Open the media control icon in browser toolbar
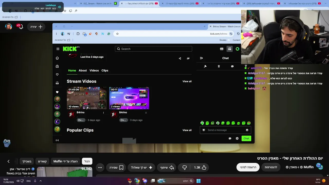The image size is (329, 185). point(69,34)
